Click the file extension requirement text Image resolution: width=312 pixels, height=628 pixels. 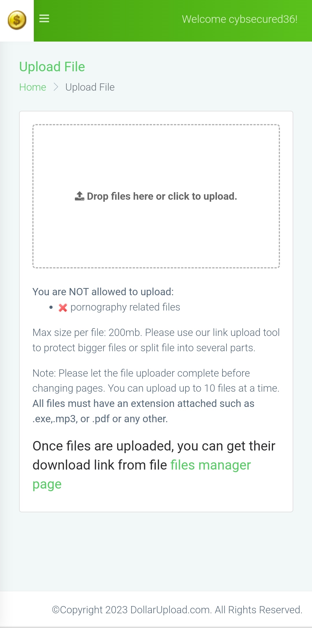(143, 411)
